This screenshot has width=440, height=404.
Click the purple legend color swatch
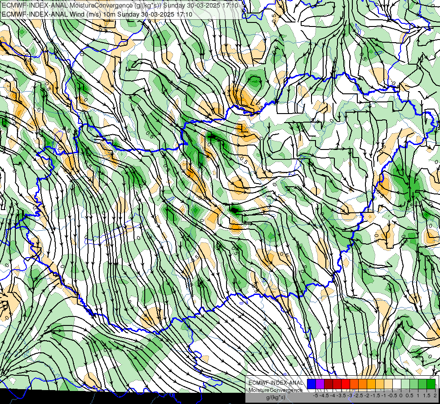click(x=320, y=384)
